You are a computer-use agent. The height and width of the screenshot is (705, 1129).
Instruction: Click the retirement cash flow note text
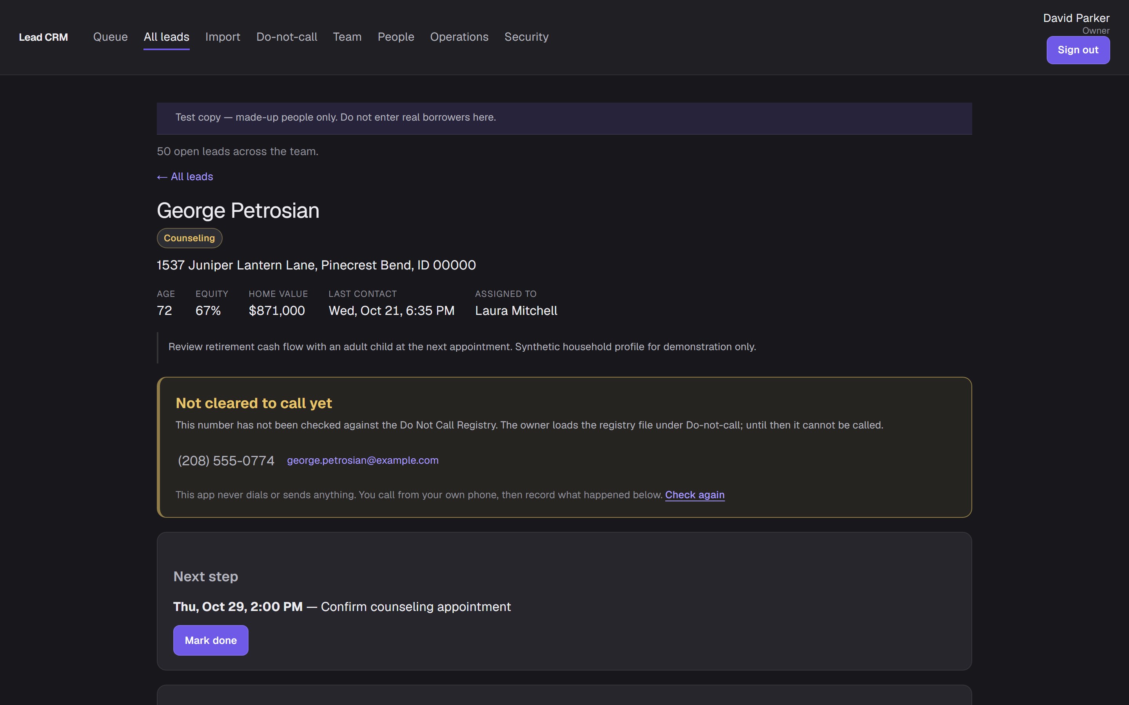pyautogui.click(x=462, y=347)
